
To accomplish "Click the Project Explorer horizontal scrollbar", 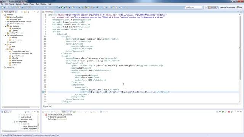I will 17,107.
